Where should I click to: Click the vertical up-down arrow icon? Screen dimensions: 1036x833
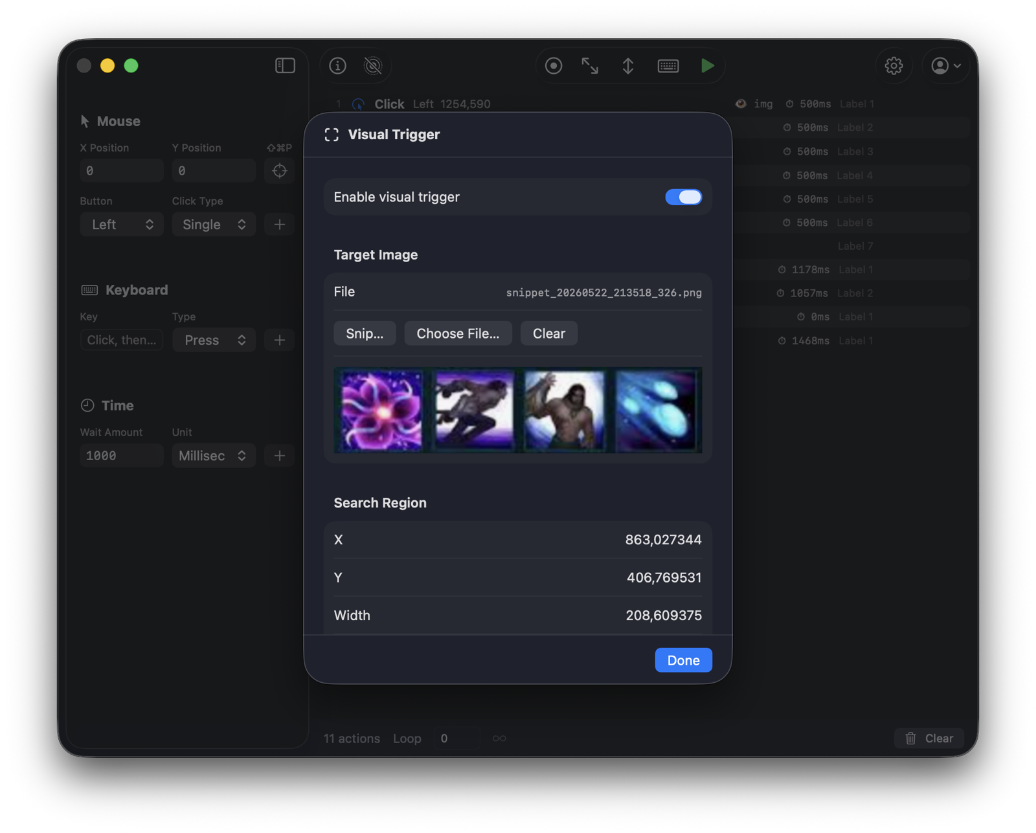click(628, 65)
